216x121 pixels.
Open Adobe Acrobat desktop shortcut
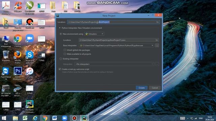(6, 8)
